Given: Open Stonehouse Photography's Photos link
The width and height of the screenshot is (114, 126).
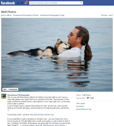Looking at the screenshot, I should pos(26,15).
